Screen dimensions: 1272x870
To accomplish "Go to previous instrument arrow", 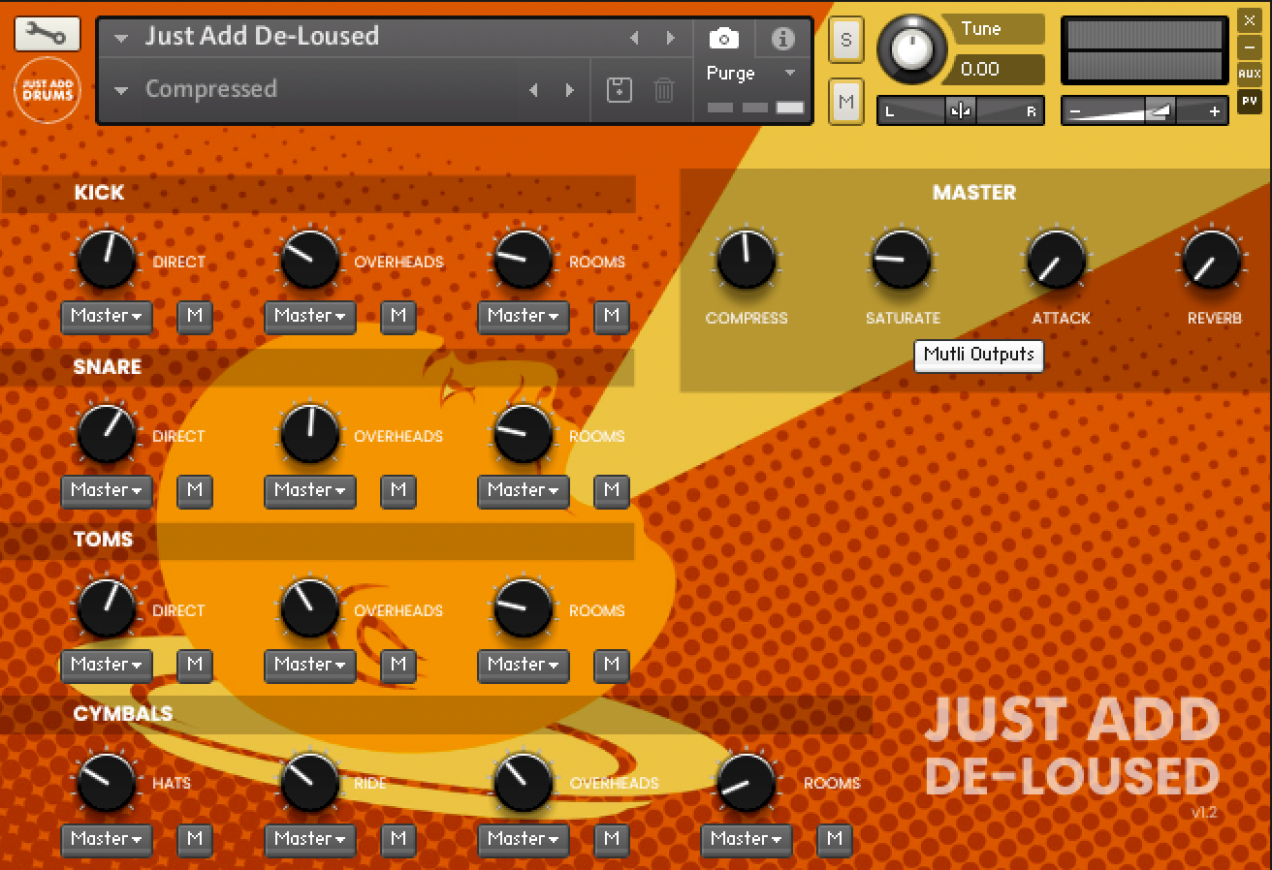I will click(634, 38).
